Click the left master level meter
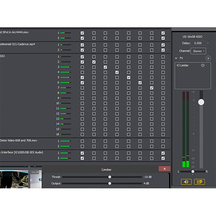The width and height of the screenshot is (216, 216). tap(184, 130)
